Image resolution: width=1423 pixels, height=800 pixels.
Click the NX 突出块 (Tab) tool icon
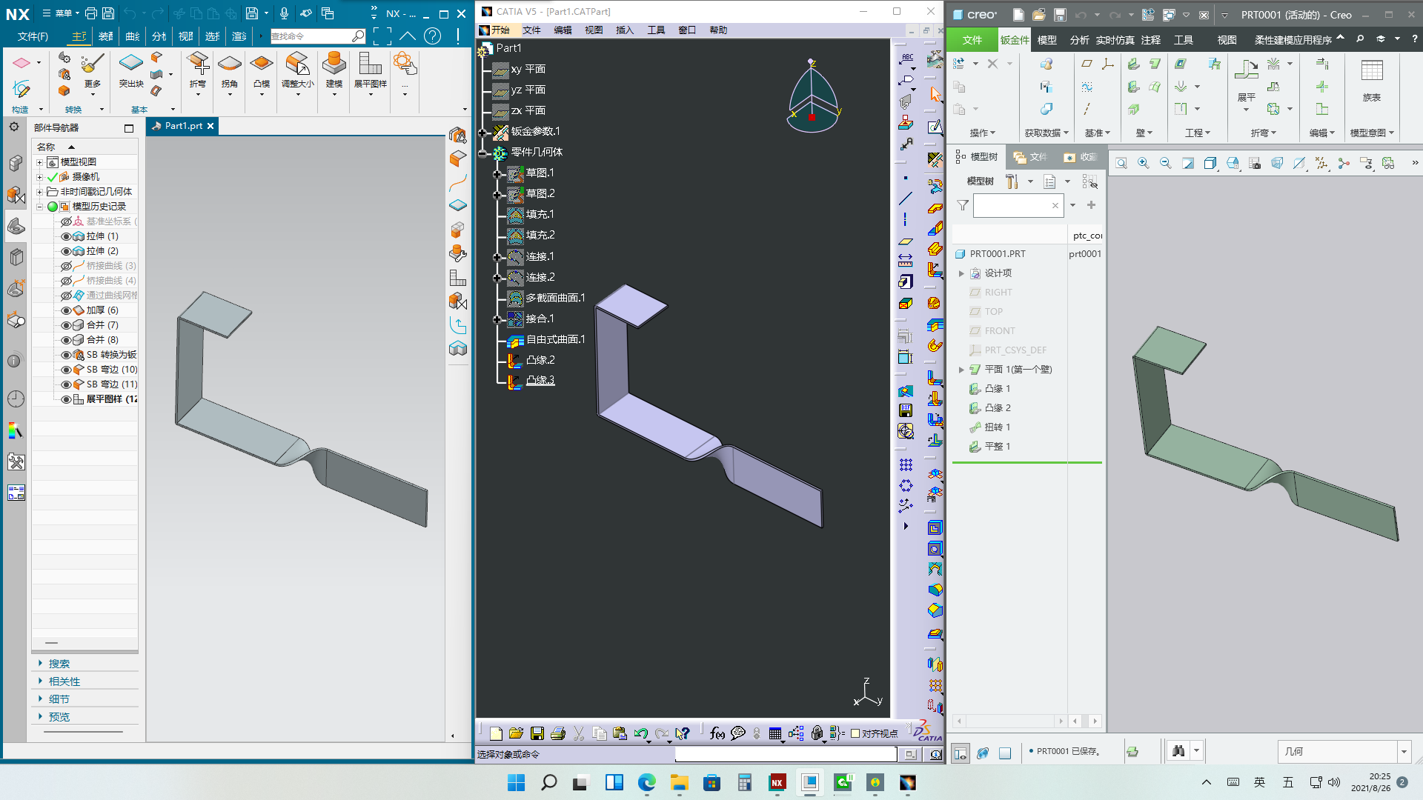[x=130, y=64]
